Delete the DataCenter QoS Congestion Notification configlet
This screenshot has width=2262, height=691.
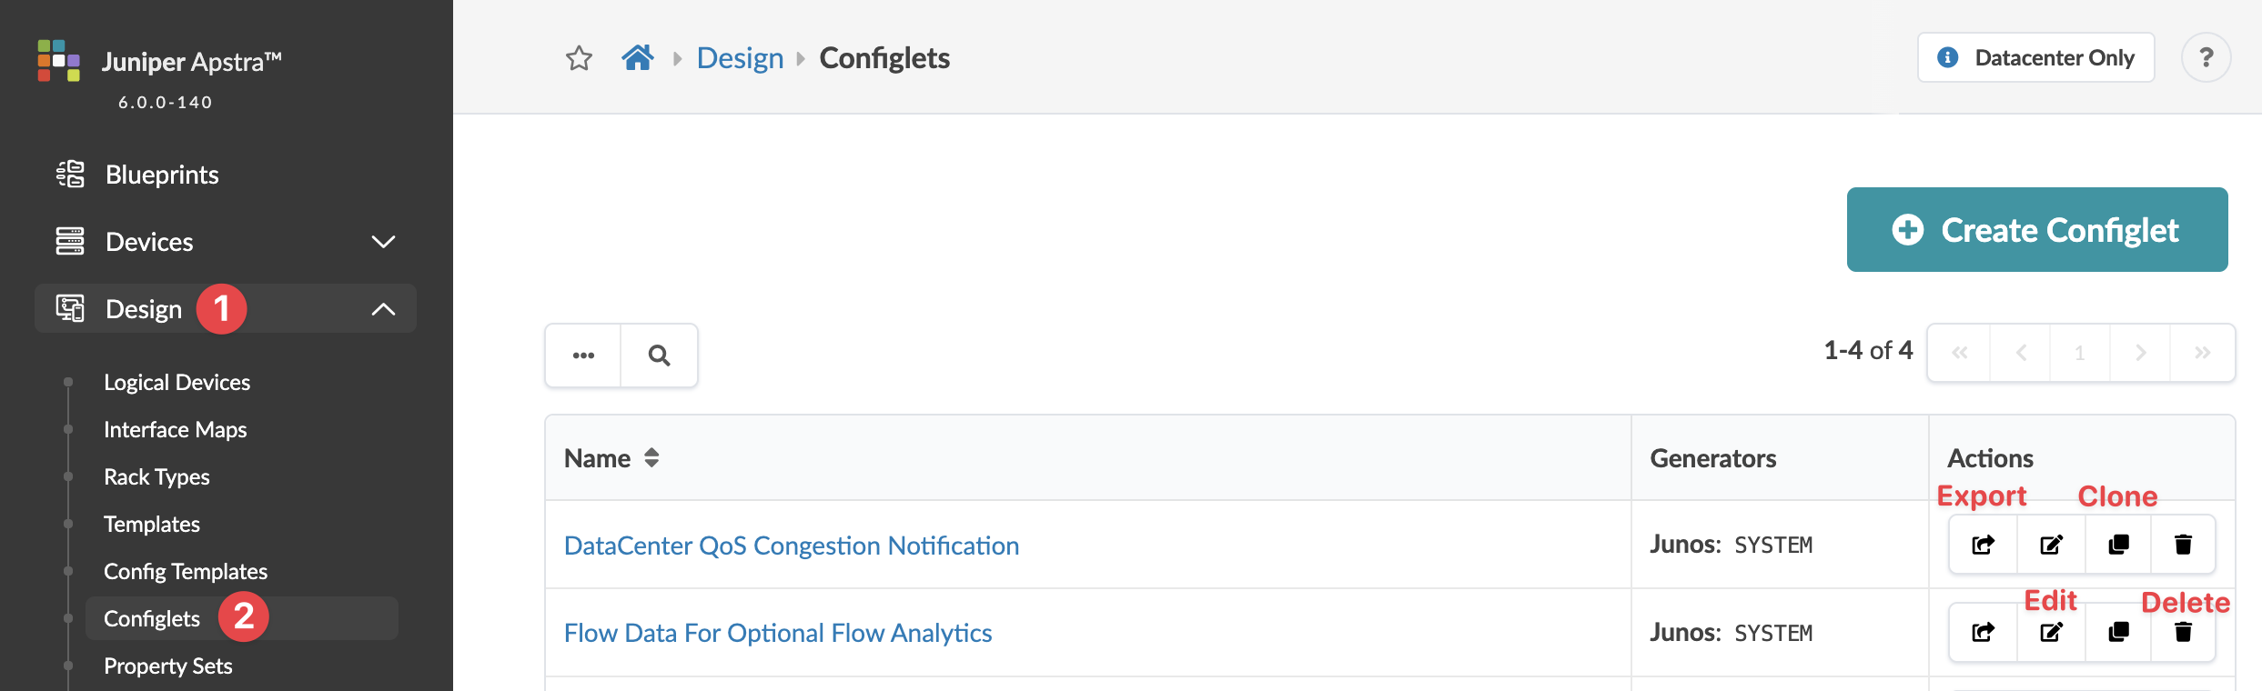[2183, 545]
